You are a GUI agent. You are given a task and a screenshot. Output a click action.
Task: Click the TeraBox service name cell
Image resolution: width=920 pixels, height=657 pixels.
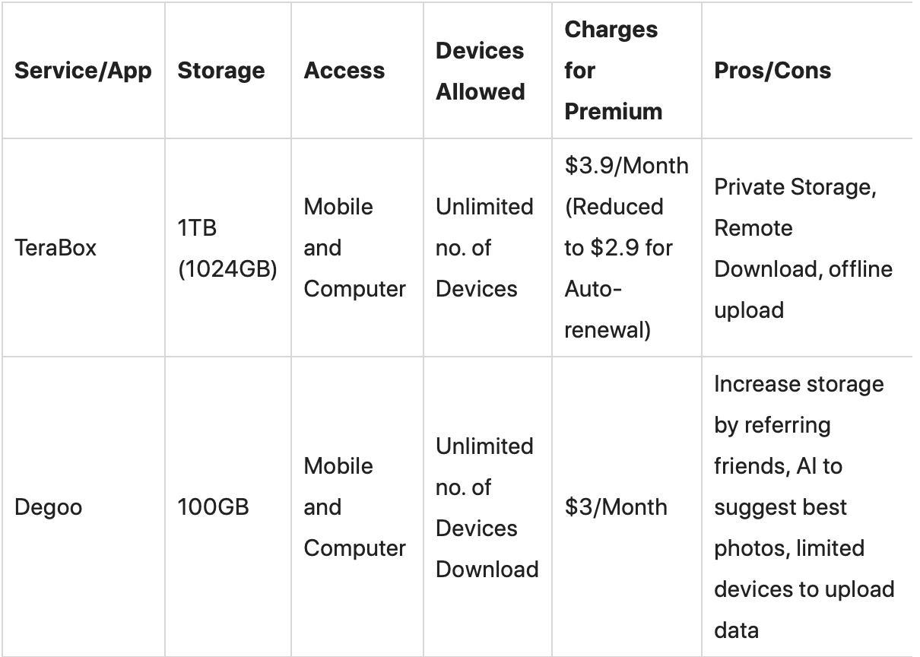56,248
